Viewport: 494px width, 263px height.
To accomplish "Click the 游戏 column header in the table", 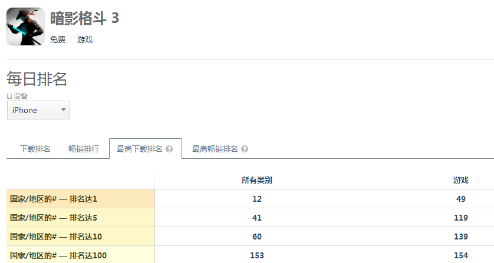I will (x=460, y=180).
